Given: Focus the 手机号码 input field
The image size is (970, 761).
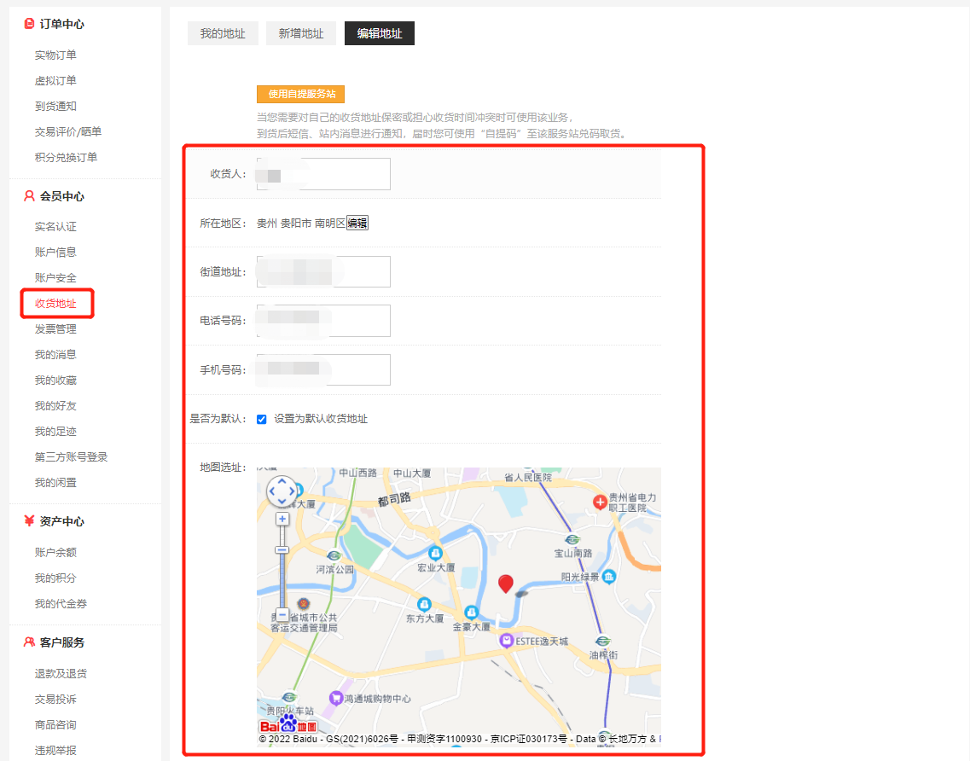Looking at the screenshot, I should 323,370.
